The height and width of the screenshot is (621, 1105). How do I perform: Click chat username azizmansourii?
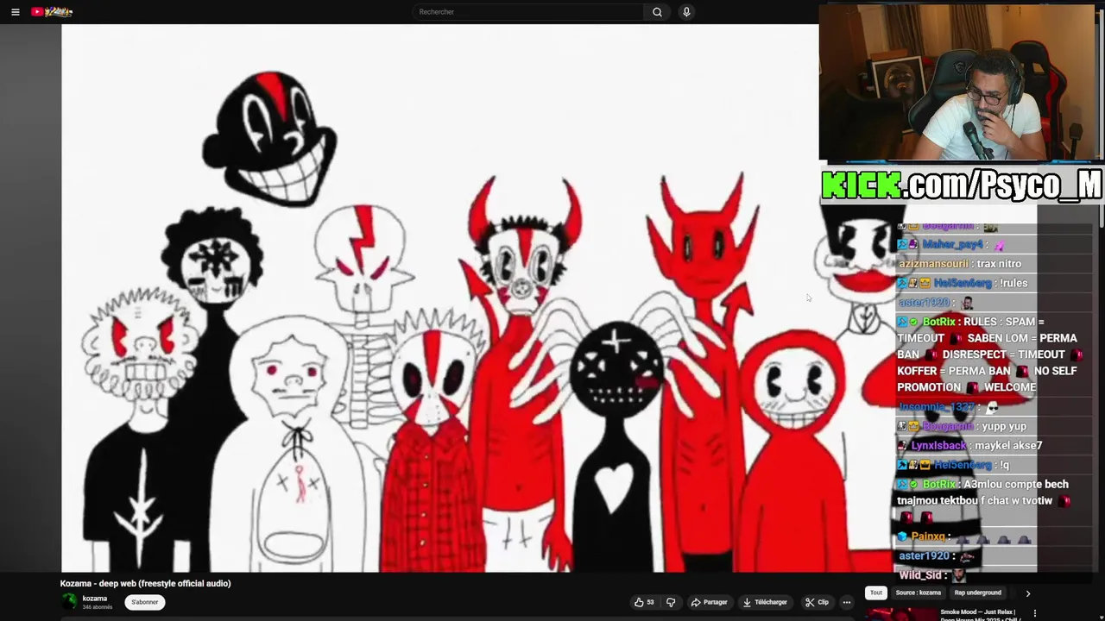pos(933,264)
